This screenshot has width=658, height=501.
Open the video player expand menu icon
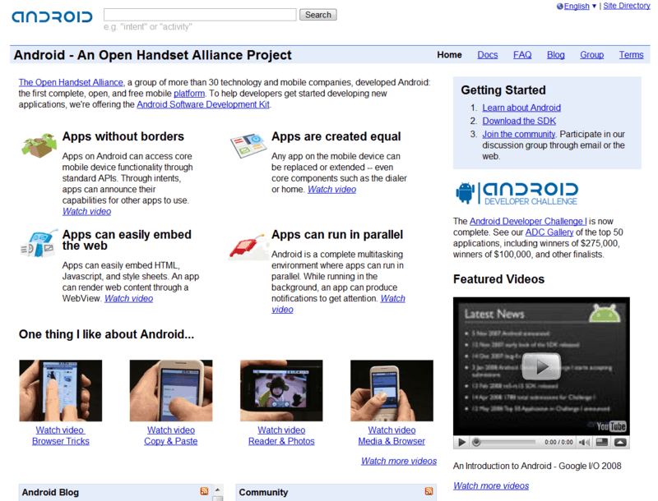(x=620, y=442)
